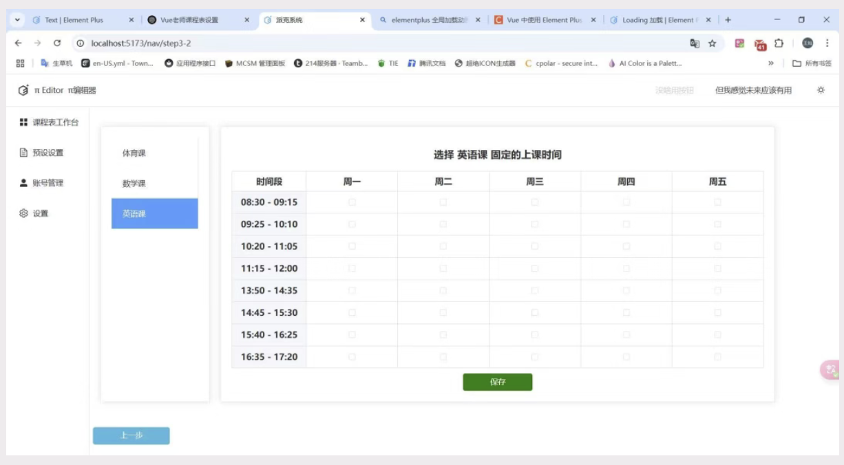The height and width of the screenshot is (465, 844).
Task: Click the 但我感觉未来应该有用 header button
Action: pyautogui.click(x=753, y=90)
